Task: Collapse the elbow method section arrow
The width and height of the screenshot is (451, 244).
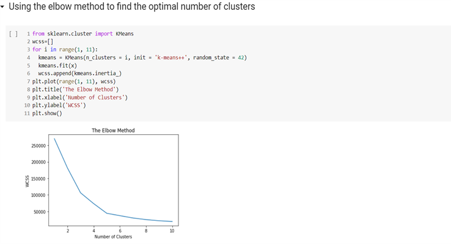Action: (2, 7)
